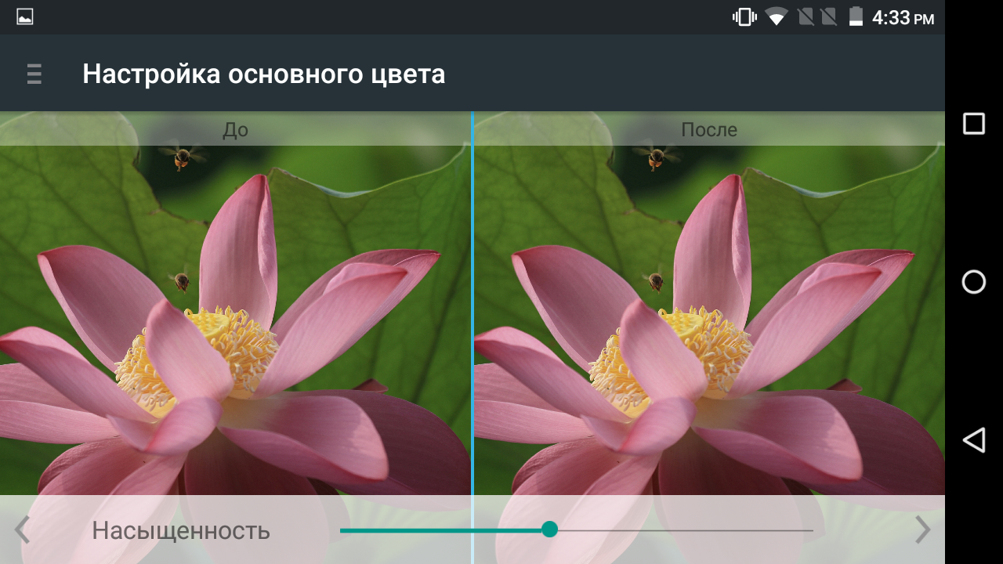Tap the Android home circle button
Screen dimensions: 1003x564
[973, 282]
